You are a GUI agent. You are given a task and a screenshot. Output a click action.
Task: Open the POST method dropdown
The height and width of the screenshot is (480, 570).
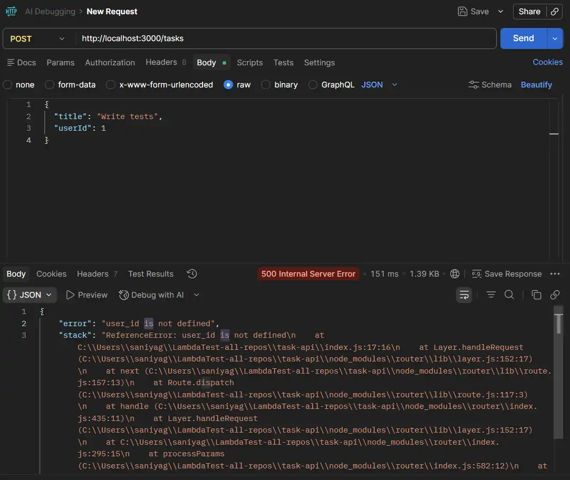(38, 38)
